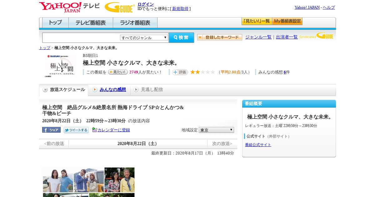
Task: Expand 登録したキーワード dropdown
Action: pos(219,37)
